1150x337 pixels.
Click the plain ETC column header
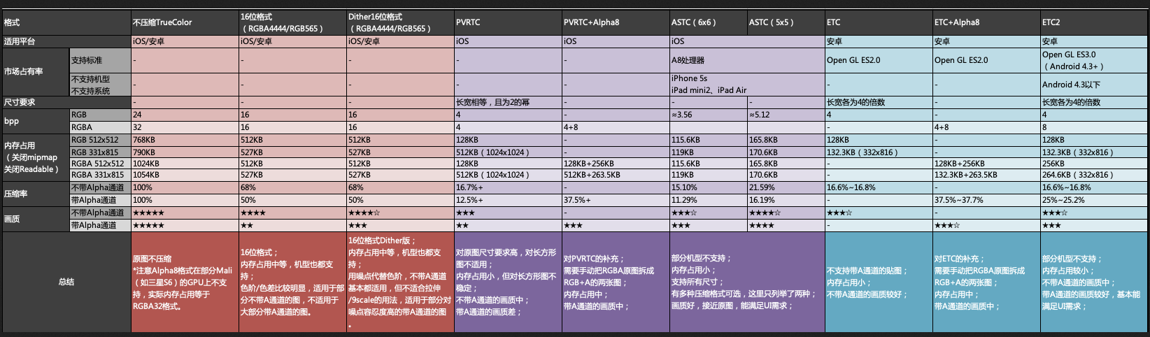[x=879, y=22]
